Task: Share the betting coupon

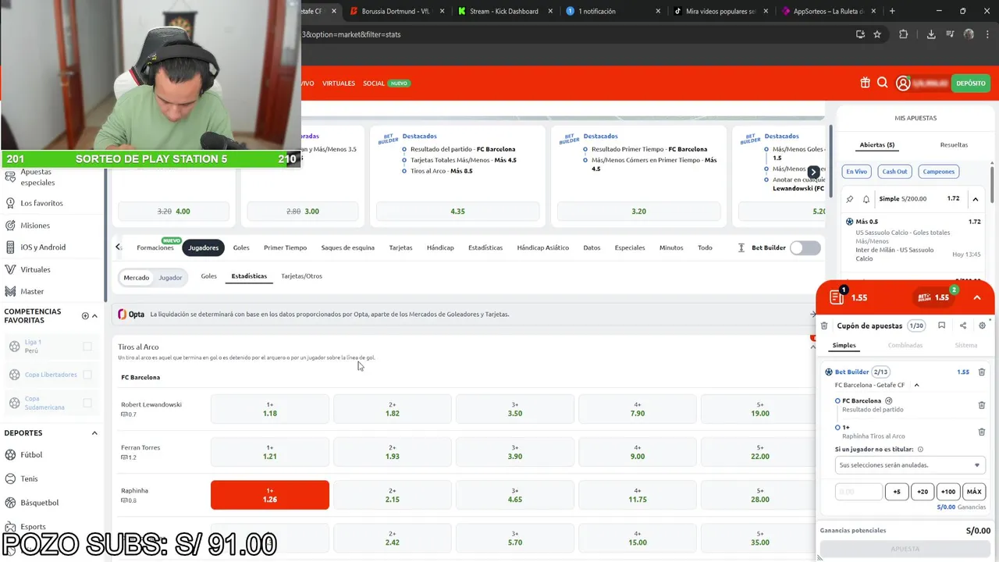Action: click(962, 325)
